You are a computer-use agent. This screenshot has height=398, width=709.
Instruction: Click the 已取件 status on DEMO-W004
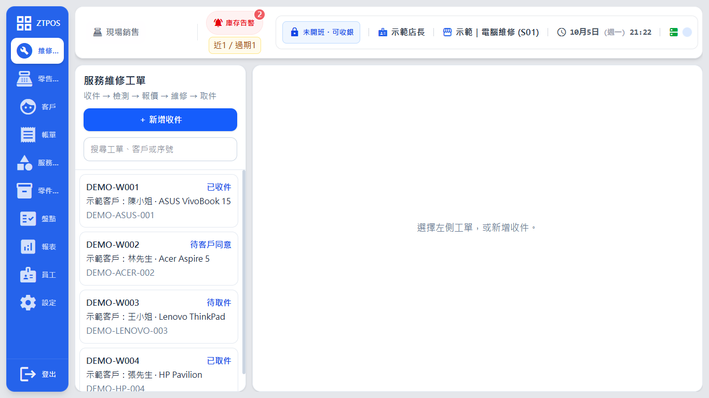(219, 361)
